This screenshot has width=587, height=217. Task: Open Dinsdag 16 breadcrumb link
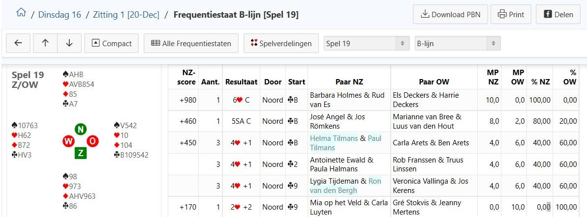tap(60, 15)
